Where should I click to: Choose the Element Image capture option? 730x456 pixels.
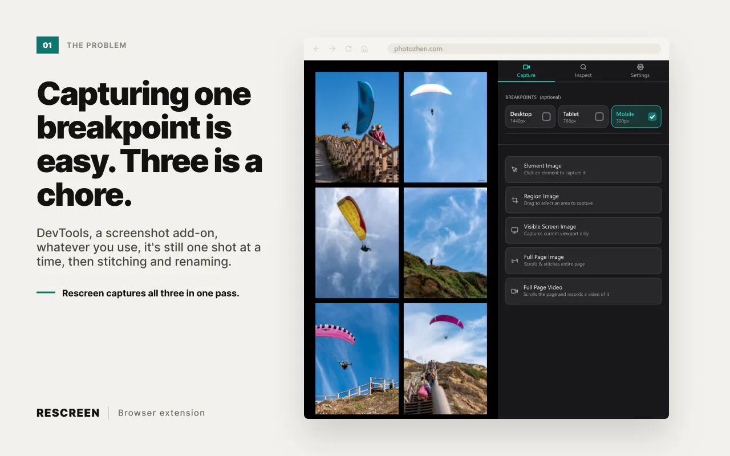(583, 169)
